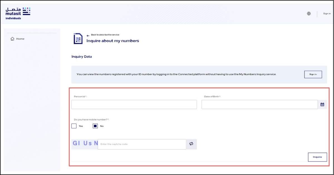Toggle the mobile number answer to Yes
The height and width of the screenshot is (175, 334).
74,126
